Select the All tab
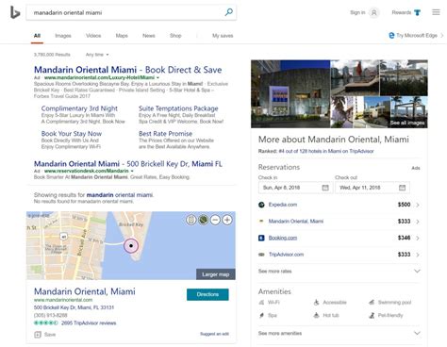The image size is (447, 347). click(37, 36)
